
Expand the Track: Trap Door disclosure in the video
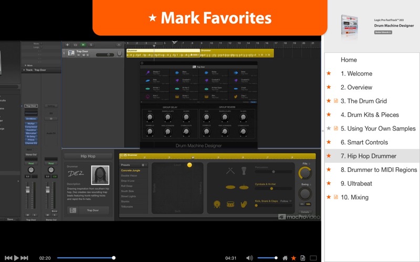(24, 70)
